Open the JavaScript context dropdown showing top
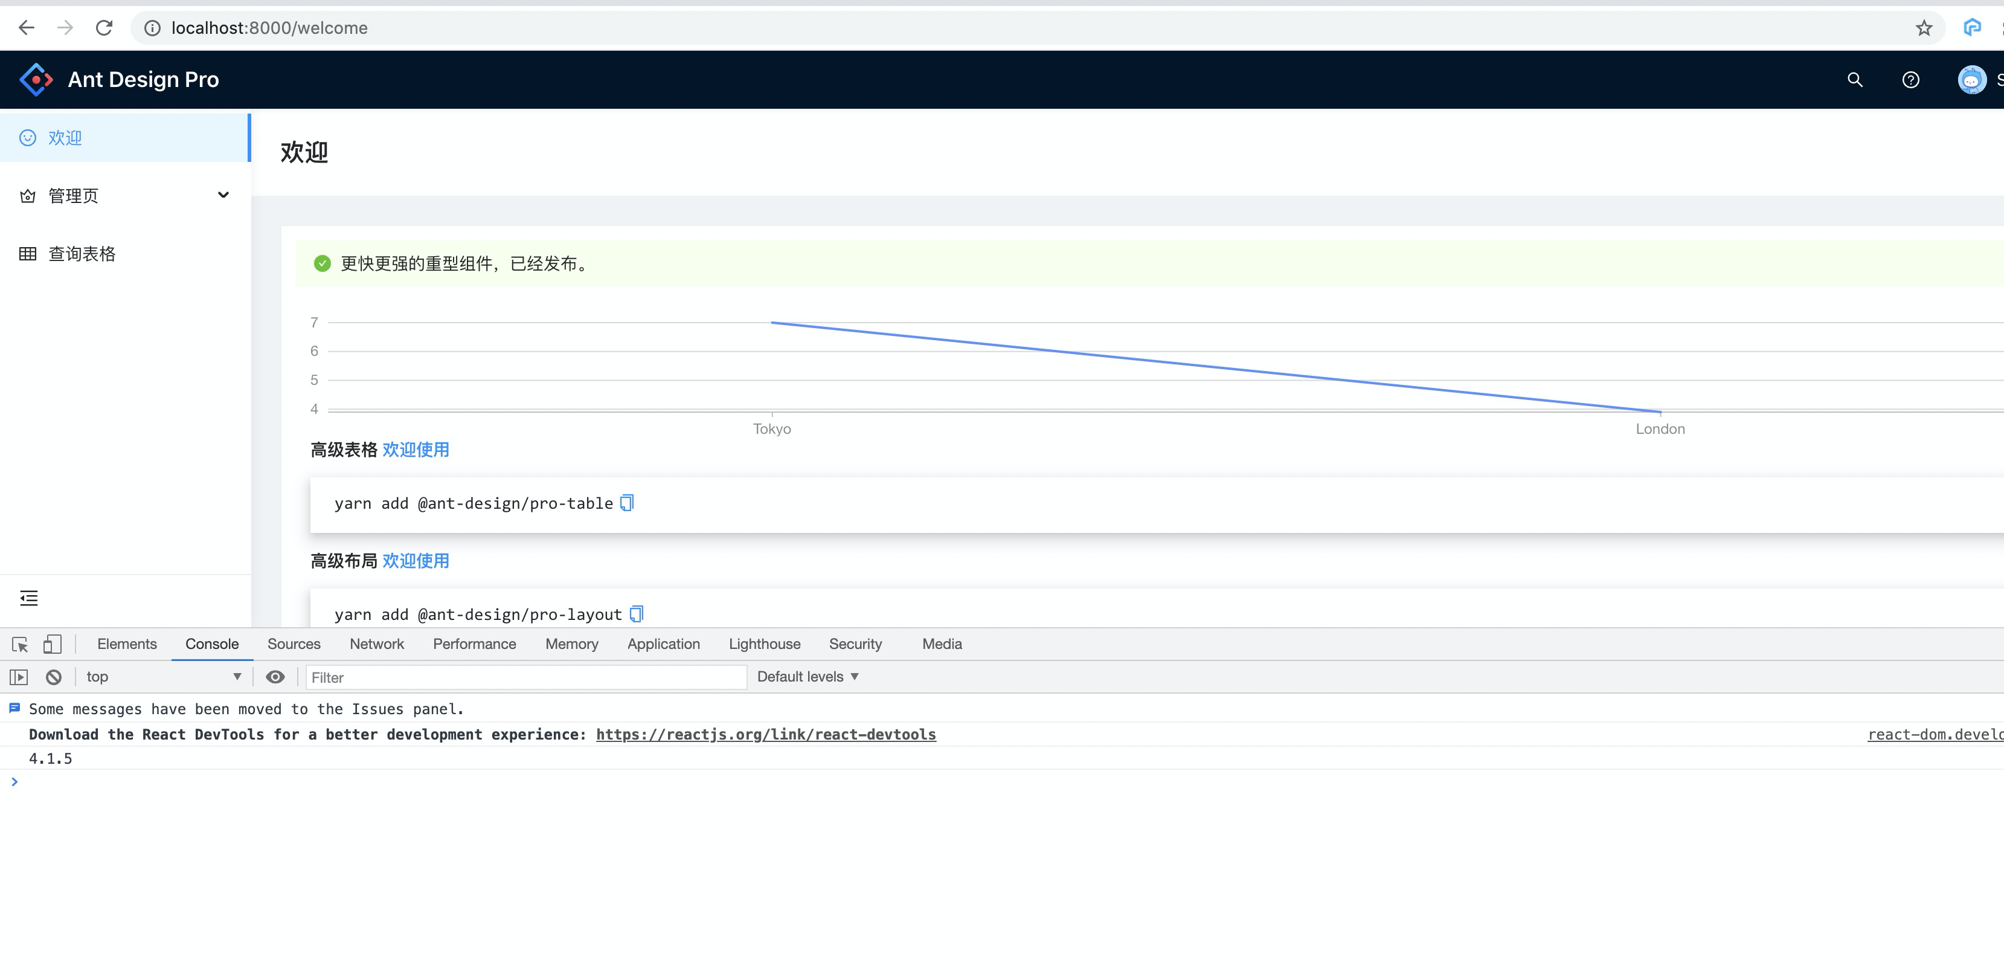This screenshot has width=2004, height=974. coord(162,676)
